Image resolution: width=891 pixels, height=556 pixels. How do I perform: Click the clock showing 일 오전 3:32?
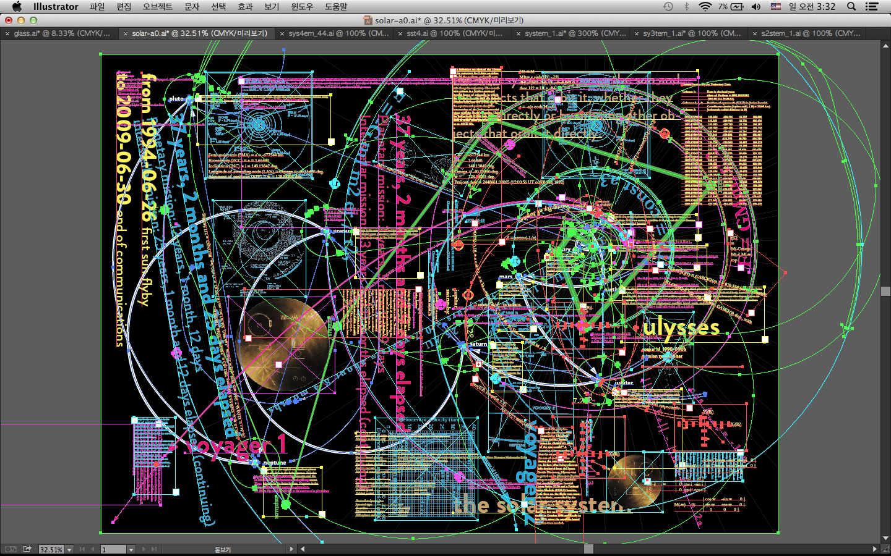coord(812,6)
